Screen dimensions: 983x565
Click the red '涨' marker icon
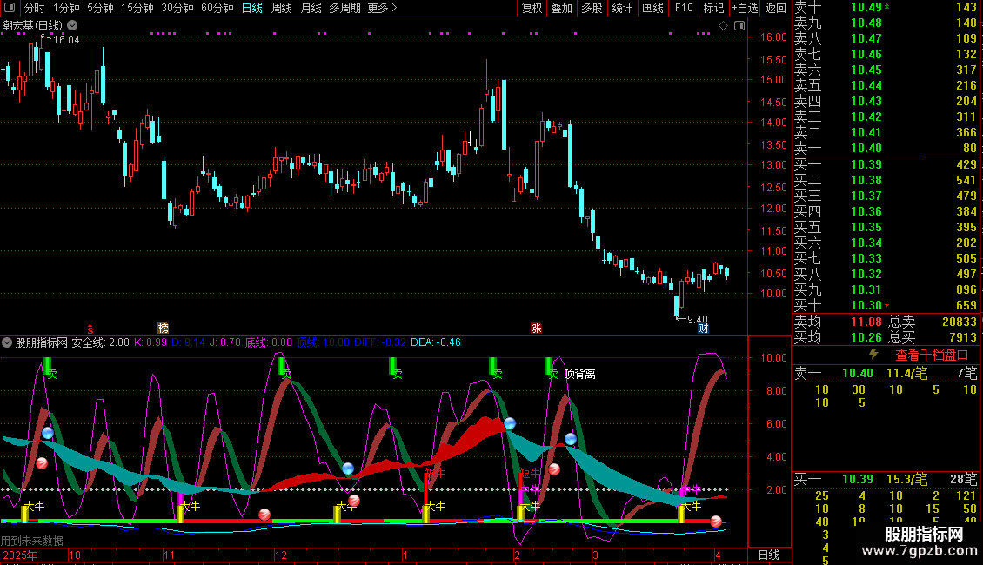[536, 328]
